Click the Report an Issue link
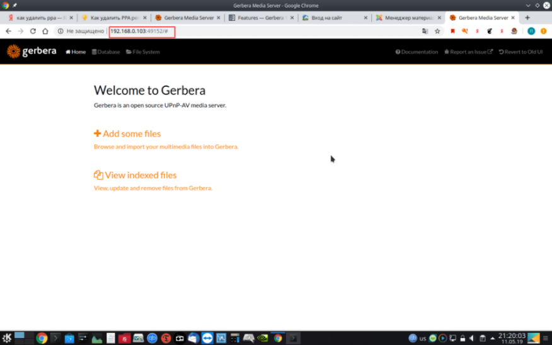The height and width of the screenshot is (345, 552). pos(468,52)
